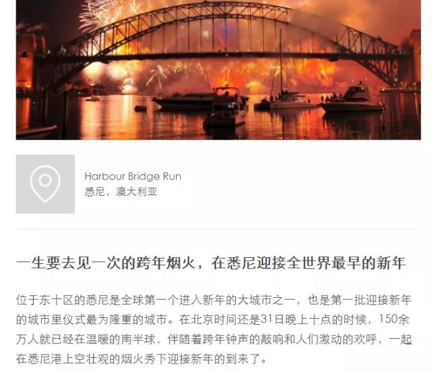Click the small dinghy floating near left boats
Viewport: 432px width, 372px height.
click(140, 109)
